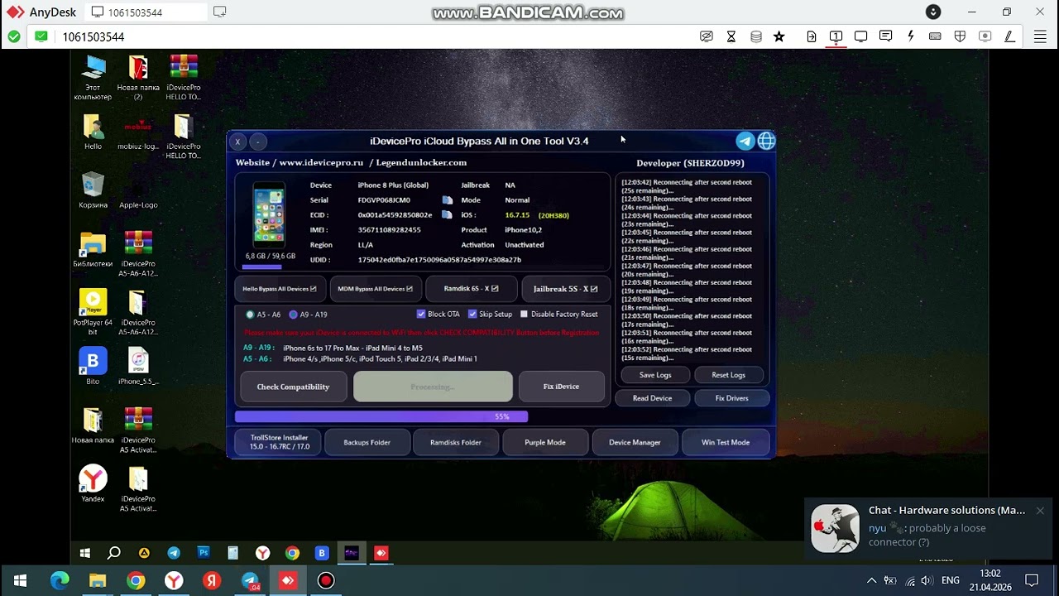This screenshot has height=596, width=1059.
Task: Open the Photoshop icon on remote taskbar
Action: (204, 553)
